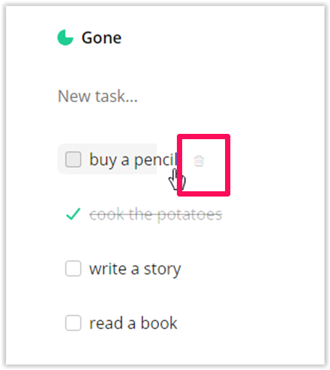Mark write a story as done

73,268
